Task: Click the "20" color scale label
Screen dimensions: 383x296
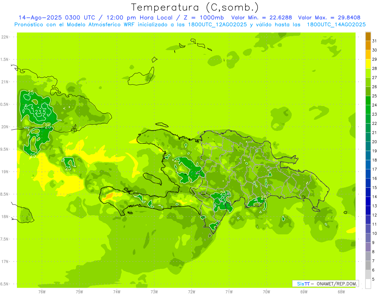Action: point(375,142)
